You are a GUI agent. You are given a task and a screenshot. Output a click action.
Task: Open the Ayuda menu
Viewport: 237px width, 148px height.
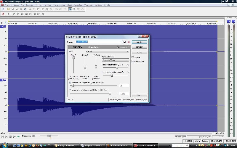(107, 5)
